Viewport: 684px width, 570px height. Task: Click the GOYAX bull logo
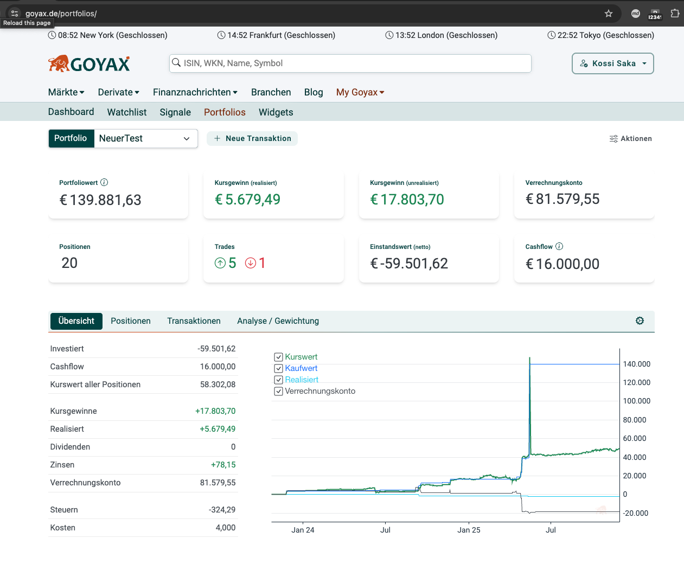click(59, 63)
